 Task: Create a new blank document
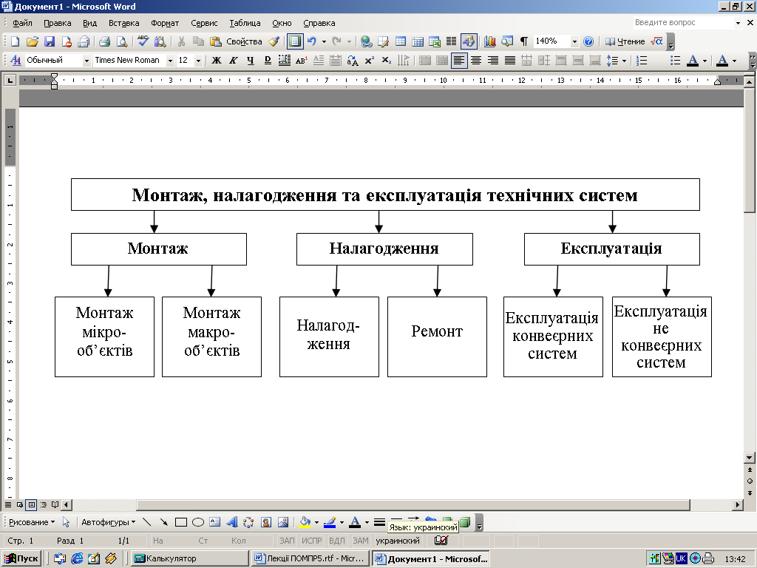15,41
